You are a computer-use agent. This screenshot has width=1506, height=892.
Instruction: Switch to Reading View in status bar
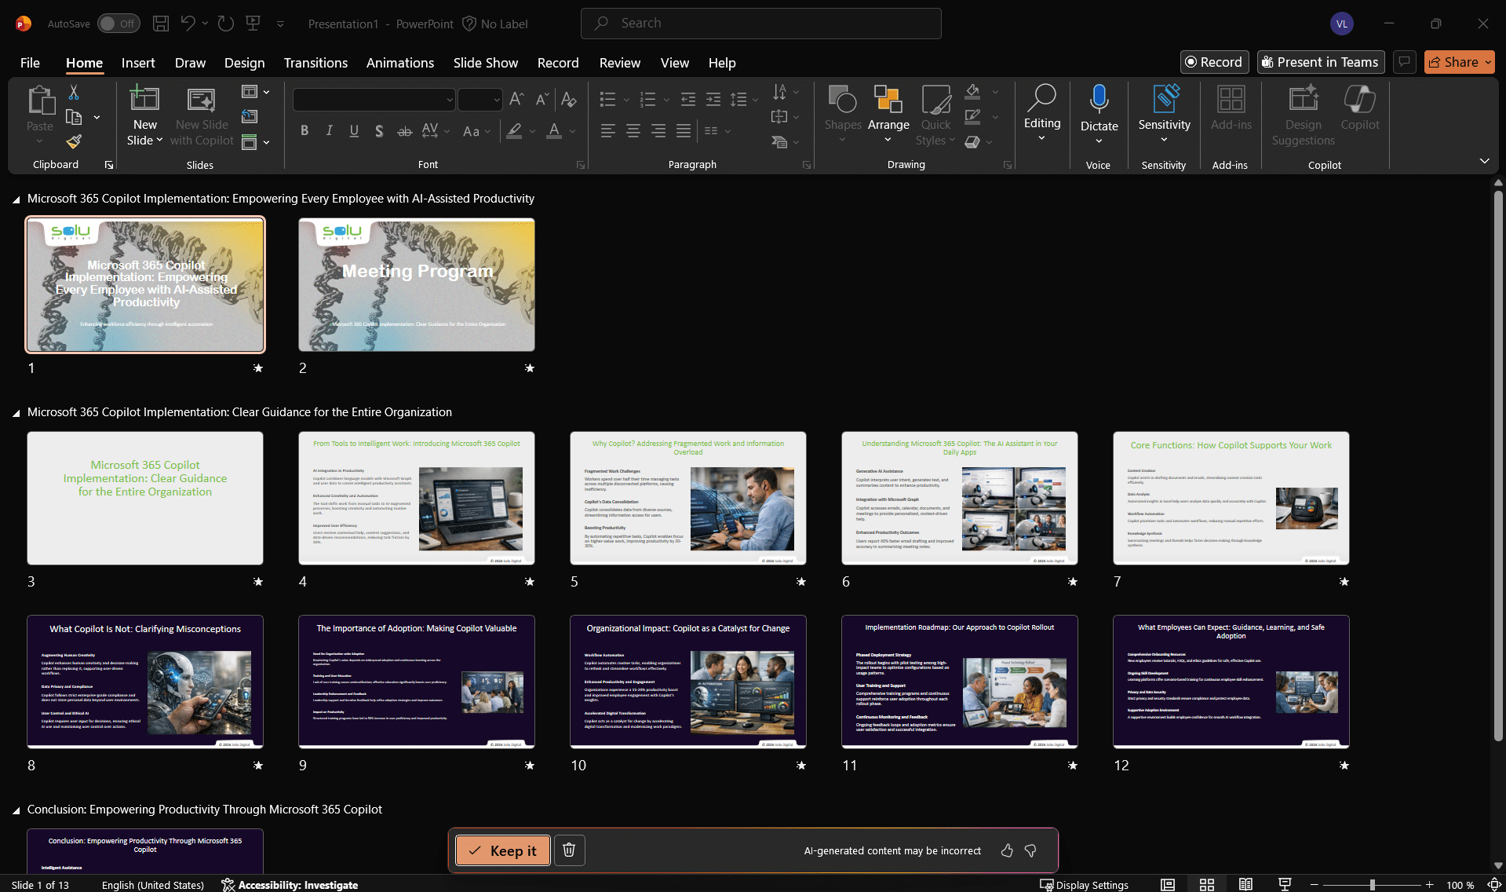coord(1245,885)
